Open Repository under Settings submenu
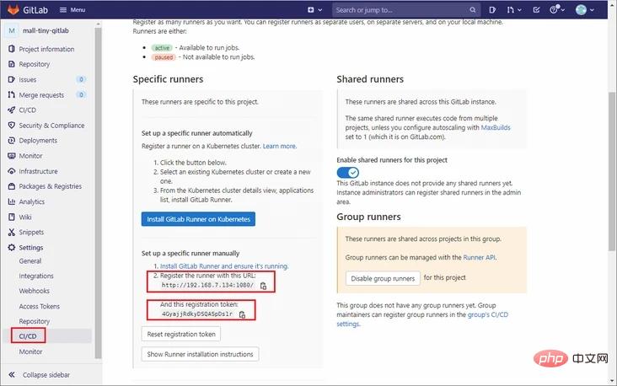The image size is (617, 386). coord(35,321)
